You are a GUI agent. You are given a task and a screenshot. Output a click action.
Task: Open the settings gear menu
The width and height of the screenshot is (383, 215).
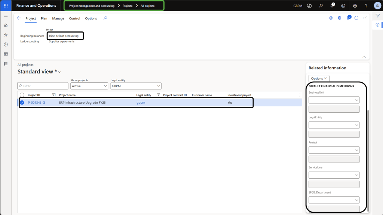[355, 6]
